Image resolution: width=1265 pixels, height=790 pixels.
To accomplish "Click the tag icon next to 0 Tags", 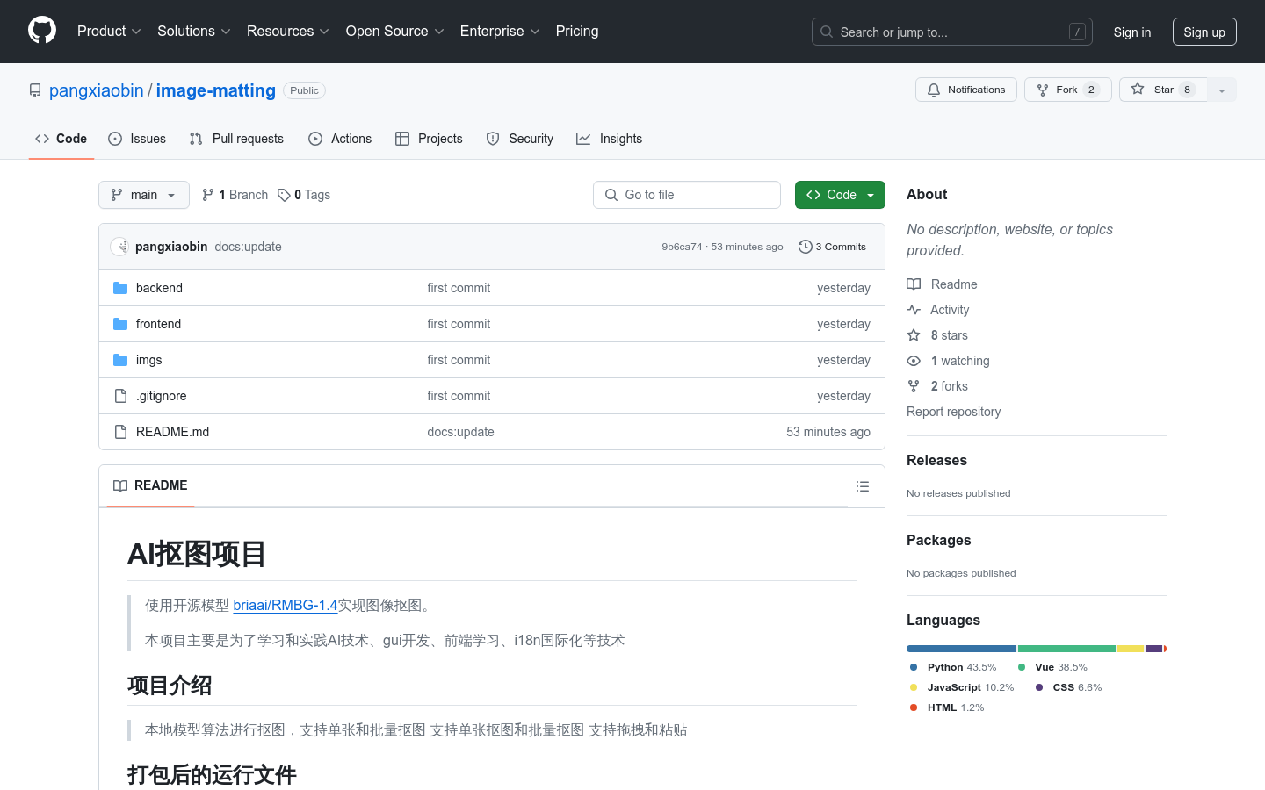I will pos(284,195).
